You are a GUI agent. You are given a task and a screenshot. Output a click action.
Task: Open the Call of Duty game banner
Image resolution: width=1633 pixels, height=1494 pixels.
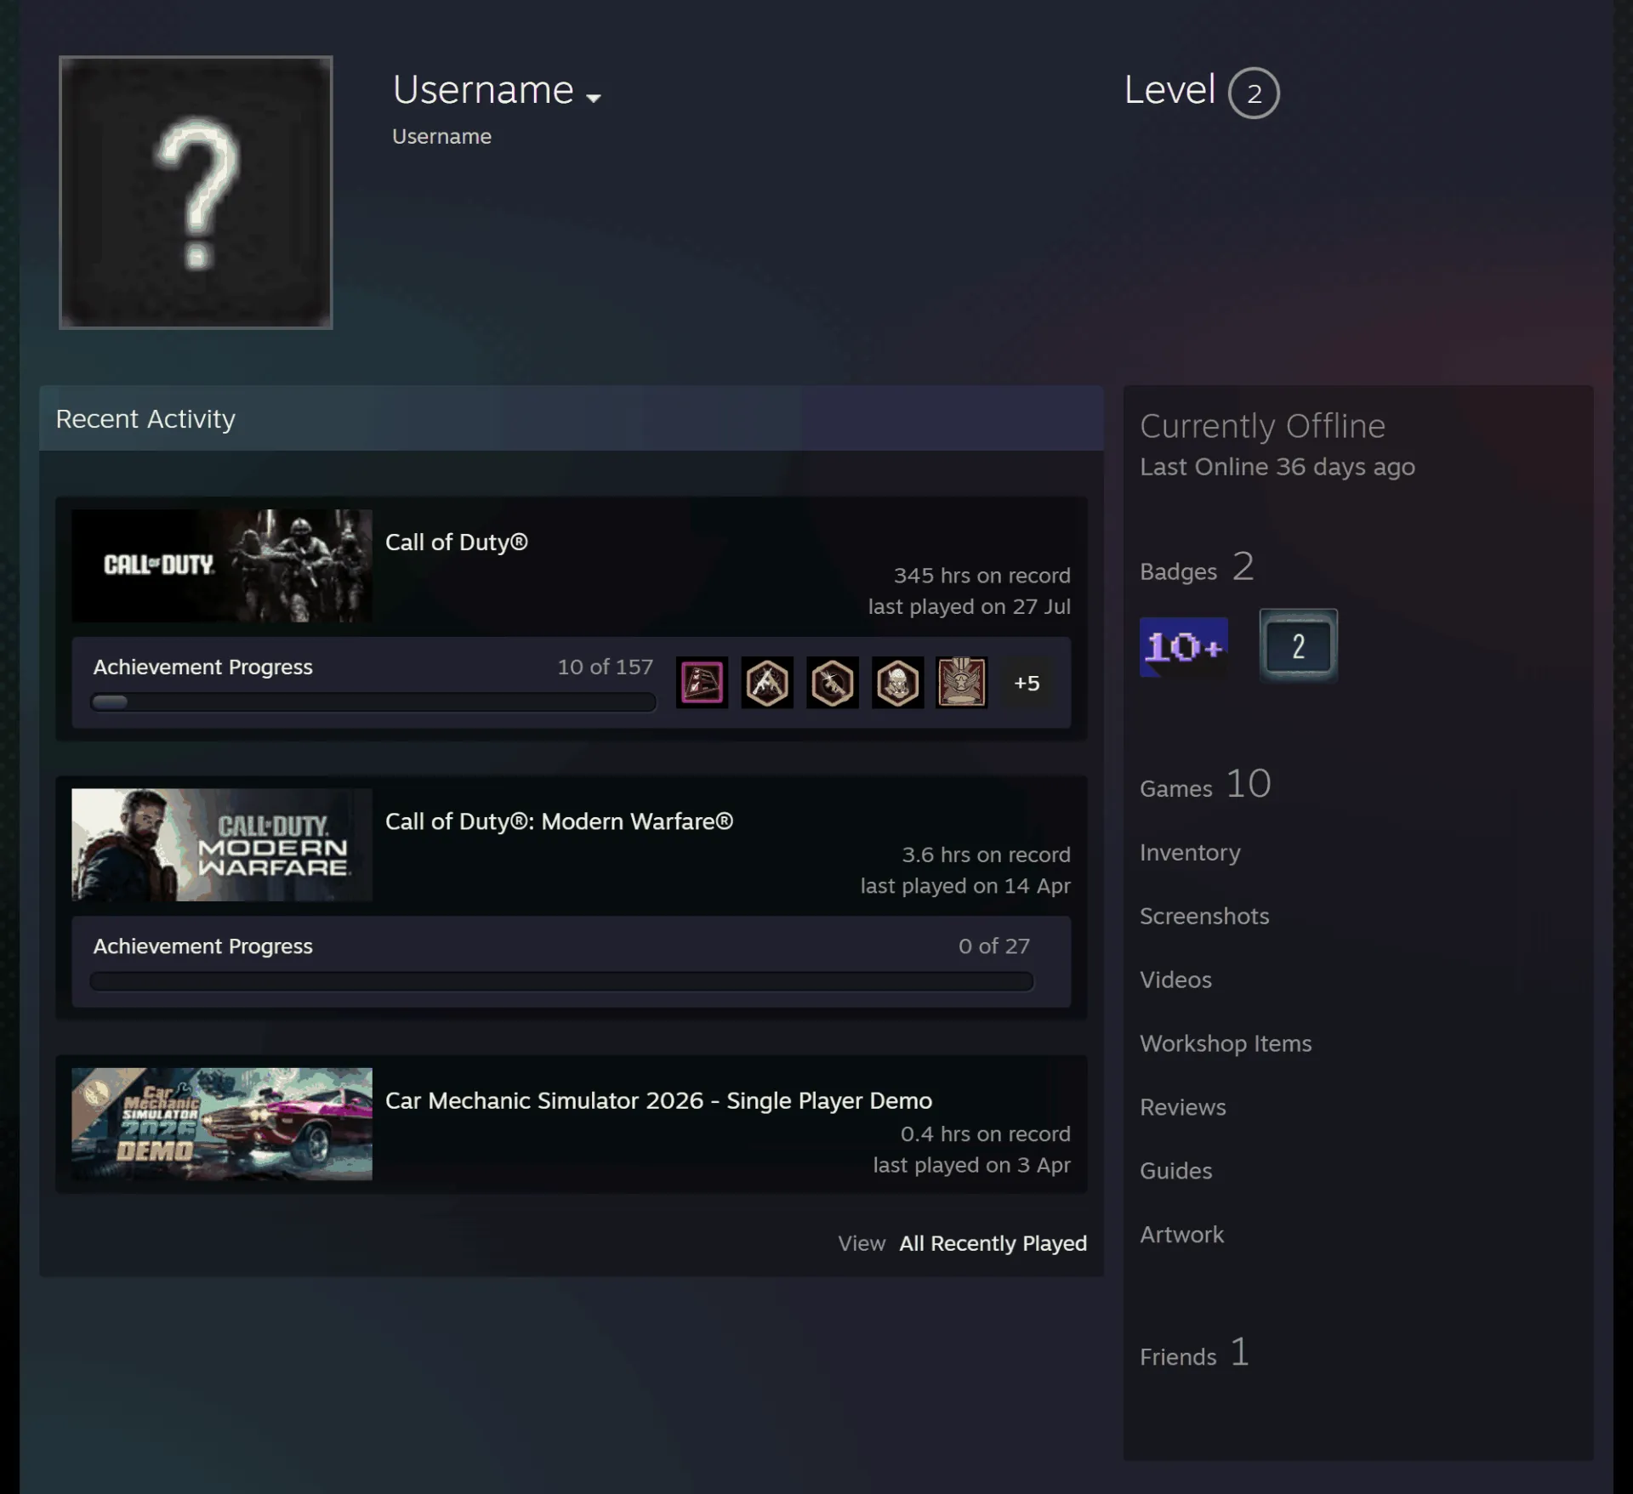222,565
